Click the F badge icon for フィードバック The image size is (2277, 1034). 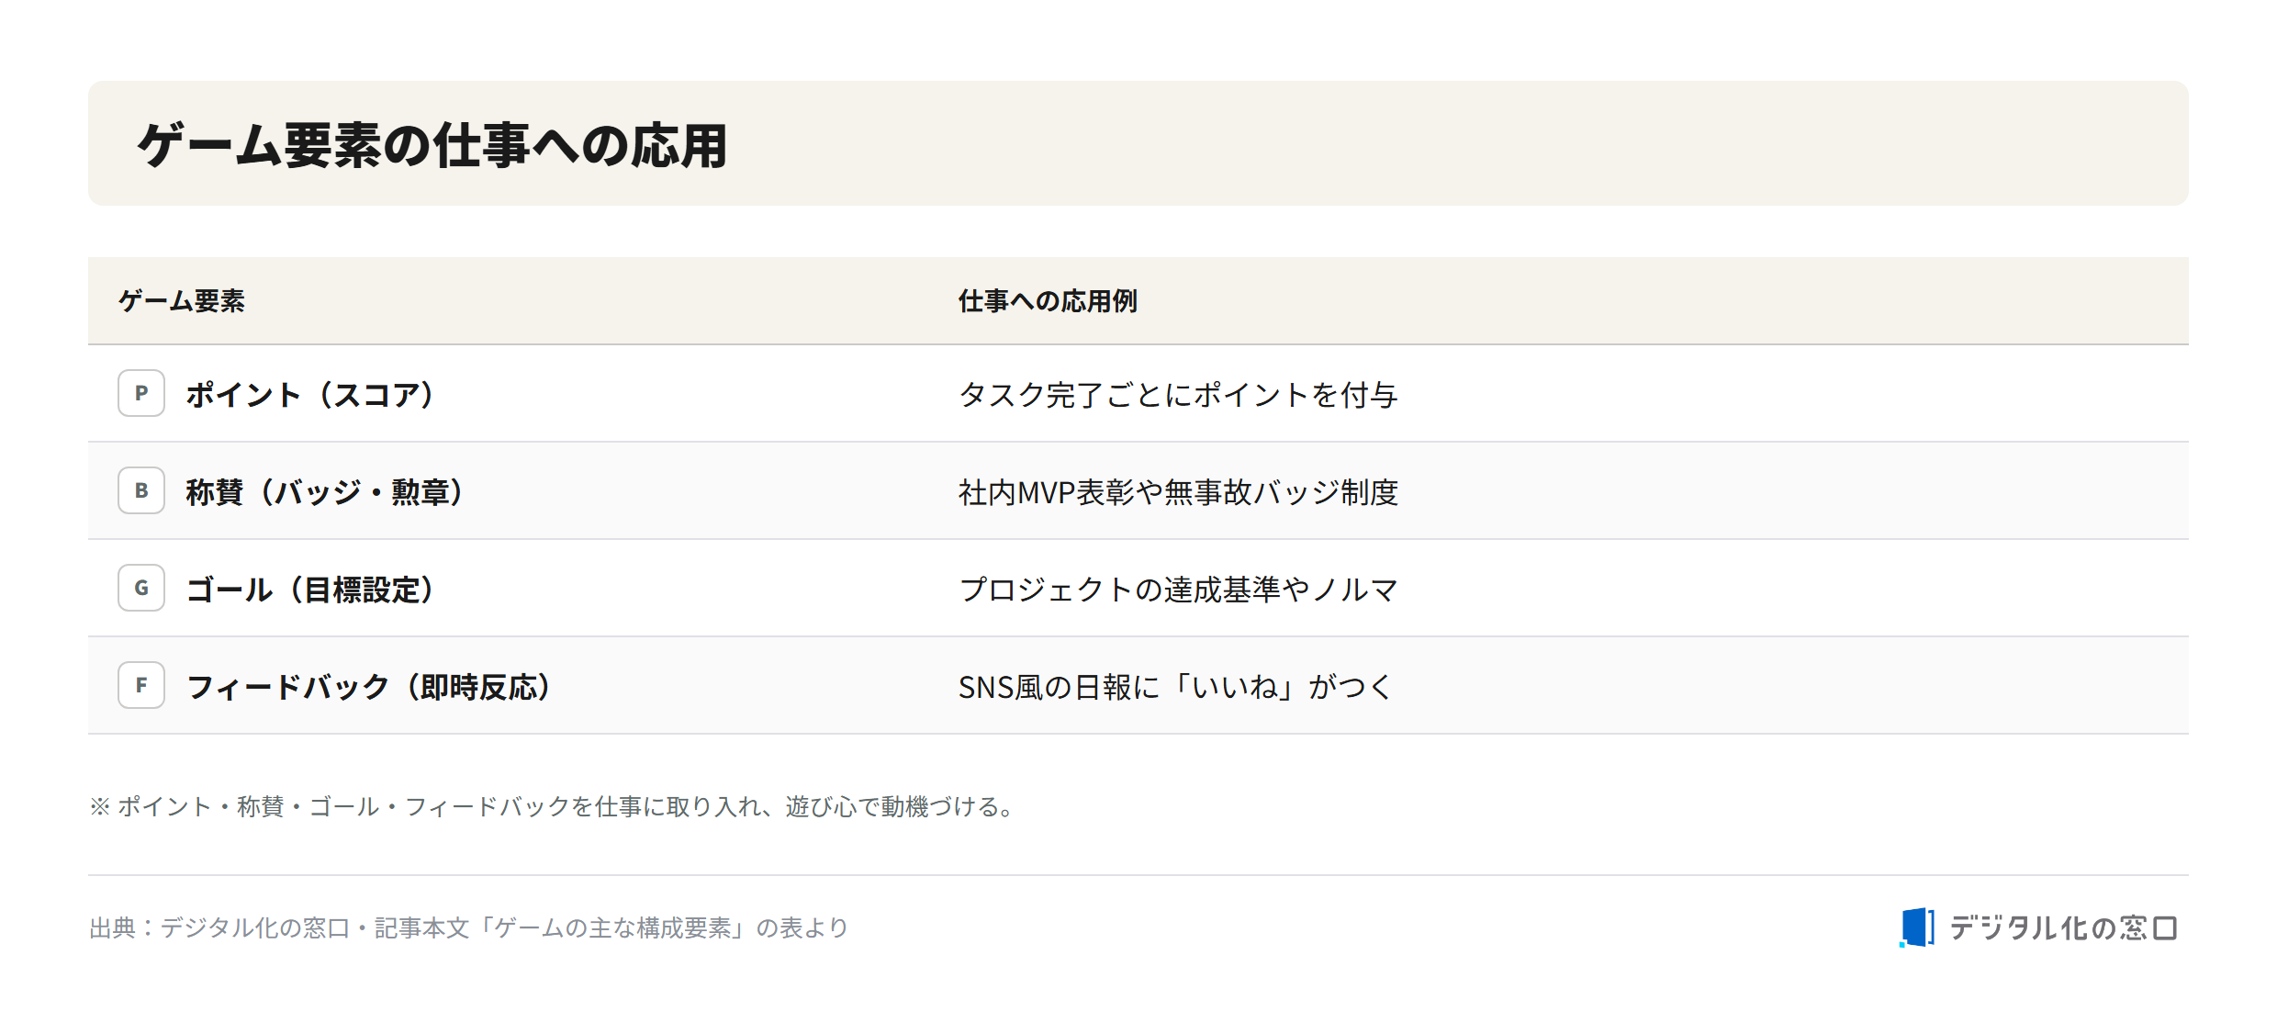pos(141,685)
